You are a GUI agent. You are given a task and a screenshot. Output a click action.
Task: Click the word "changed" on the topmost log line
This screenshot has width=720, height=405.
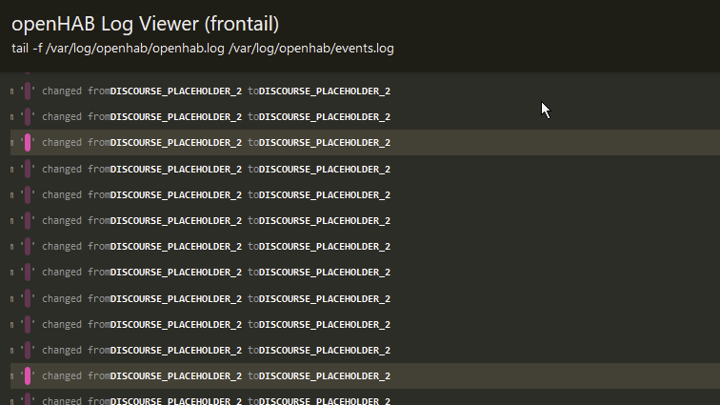click(62, 91)
